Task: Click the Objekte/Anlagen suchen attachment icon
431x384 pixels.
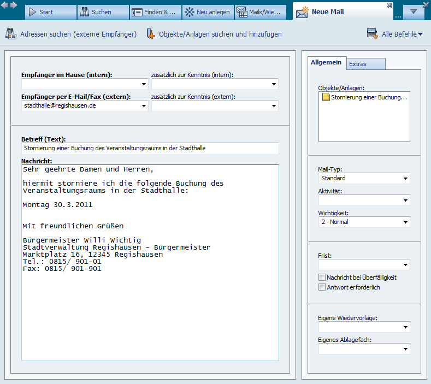Action: point(151,34)
